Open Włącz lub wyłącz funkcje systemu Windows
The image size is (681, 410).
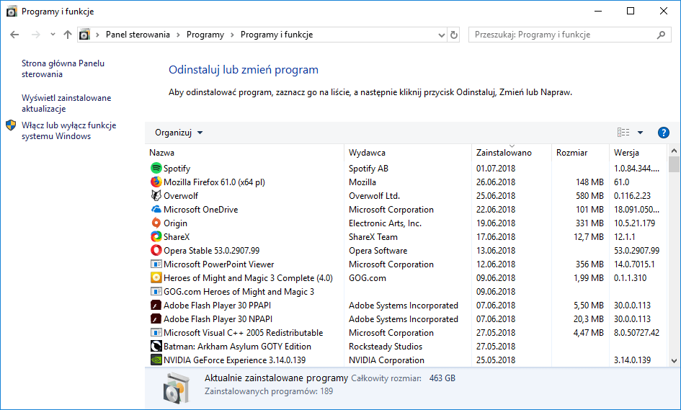(69, 130)
